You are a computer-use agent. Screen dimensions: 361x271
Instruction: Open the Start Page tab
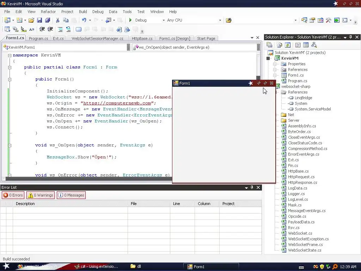[x=206, y=38]
